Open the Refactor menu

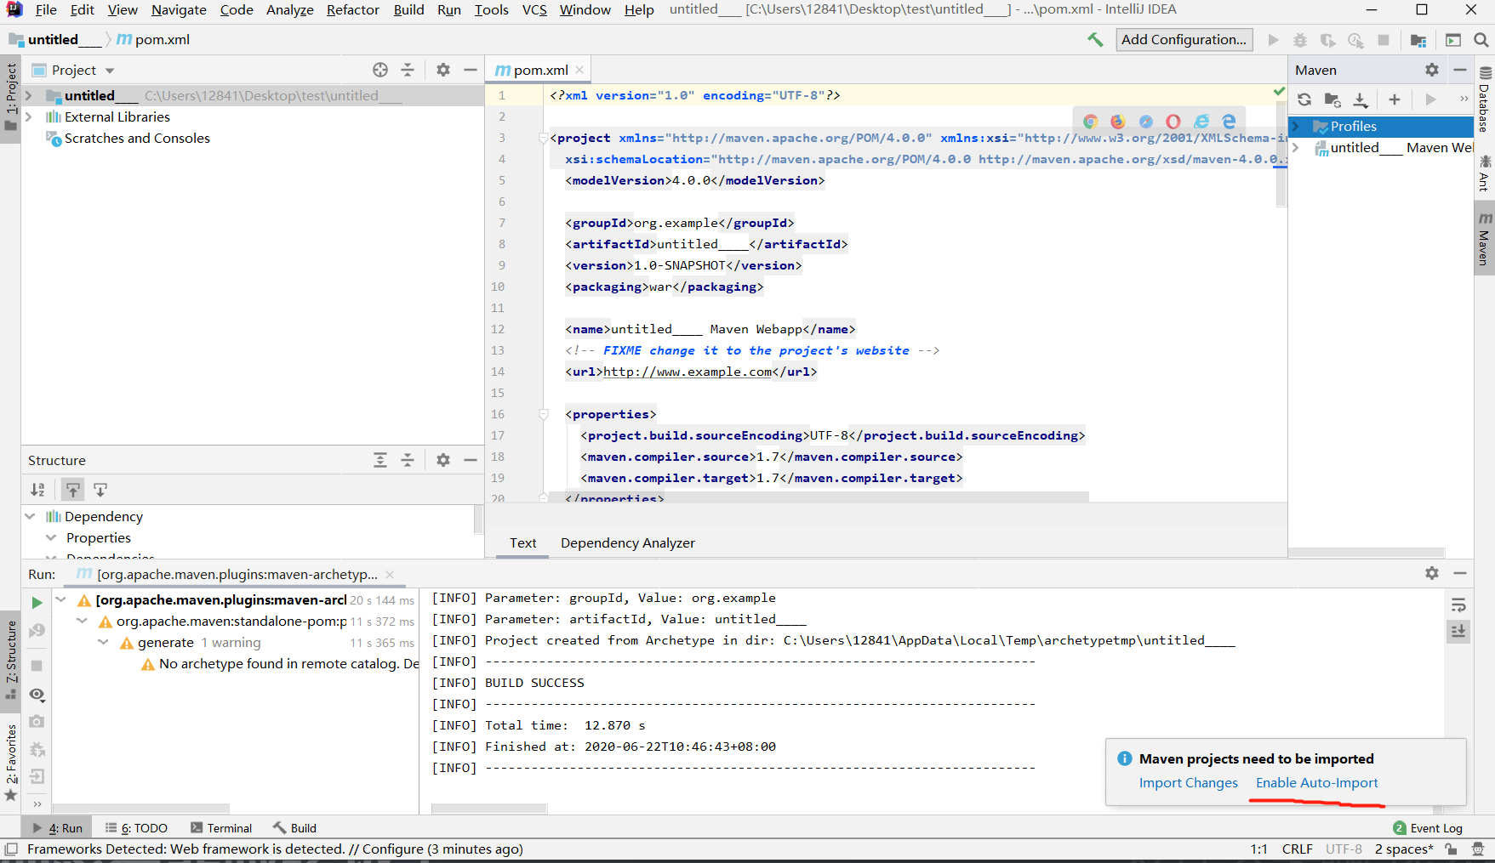(x=352, y=9)
